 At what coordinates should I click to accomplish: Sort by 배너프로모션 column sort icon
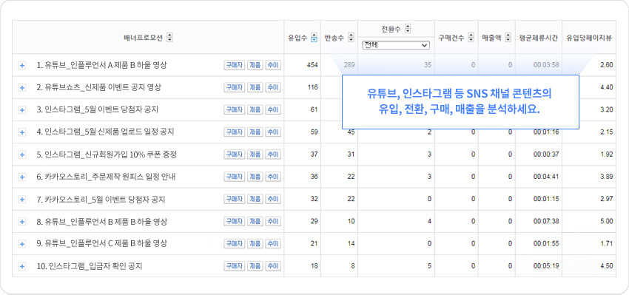tap(169, 38)
